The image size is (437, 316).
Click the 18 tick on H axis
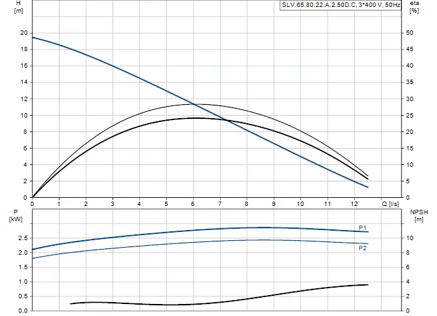(24, 49)
